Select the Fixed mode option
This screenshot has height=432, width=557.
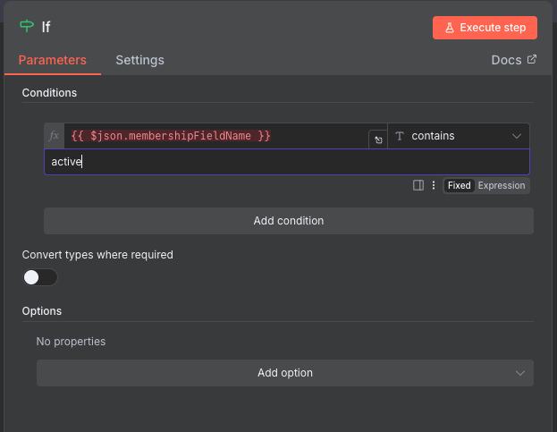[x=459, y=185]
